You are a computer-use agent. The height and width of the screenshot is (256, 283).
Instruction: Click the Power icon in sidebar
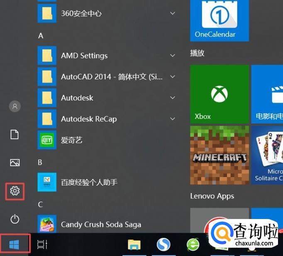pyautogui.click(x=15, y=219)
